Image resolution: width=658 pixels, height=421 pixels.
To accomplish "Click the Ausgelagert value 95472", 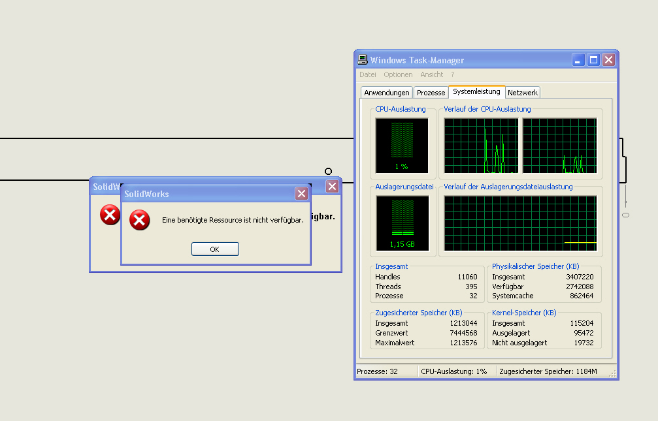I will (584, 333).
